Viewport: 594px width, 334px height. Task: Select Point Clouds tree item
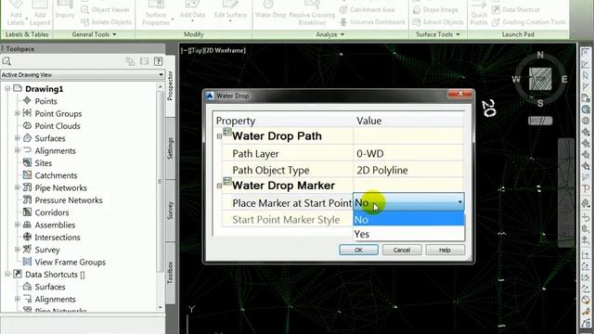click(58, 126)
